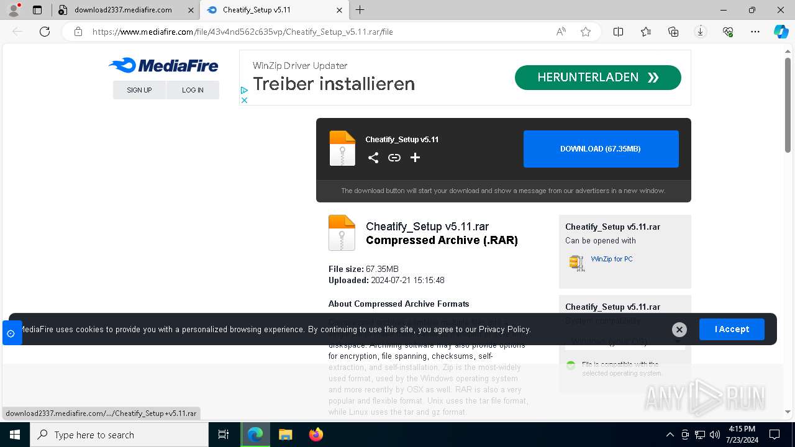Viewport: 795px width, 447px height.
Task: Reload the page with refresh icon
Action: (45, 32)
